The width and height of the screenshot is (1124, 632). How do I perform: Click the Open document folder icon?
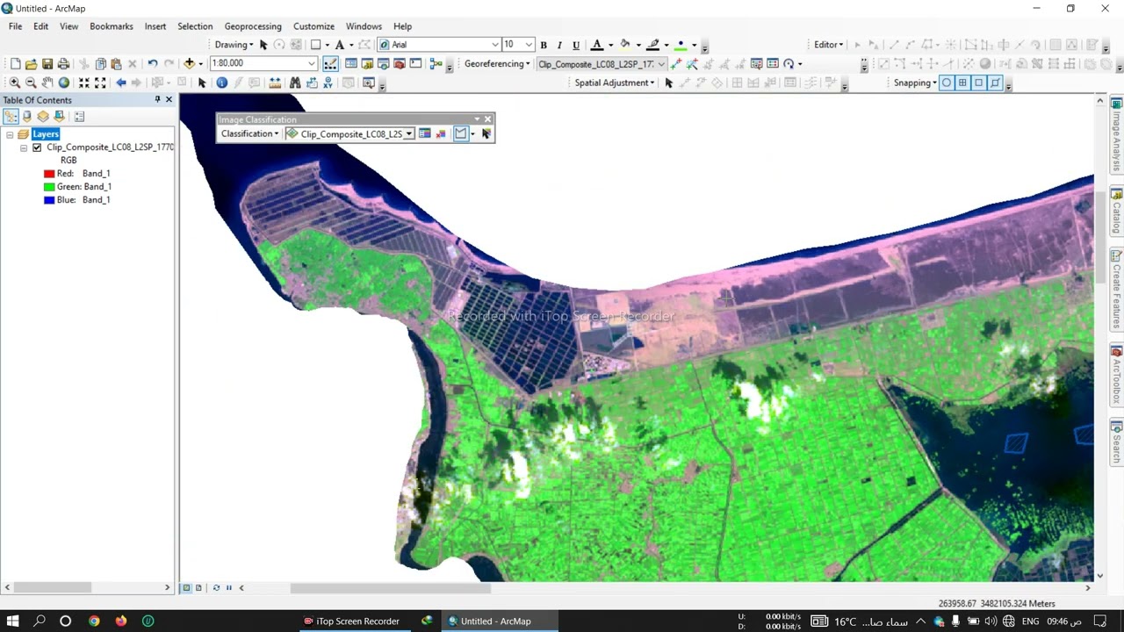click(32, 63)
